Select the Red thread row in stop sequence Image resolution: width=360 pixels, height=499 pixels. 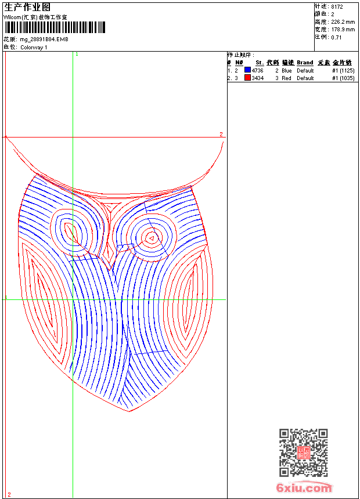click(290, 78)
